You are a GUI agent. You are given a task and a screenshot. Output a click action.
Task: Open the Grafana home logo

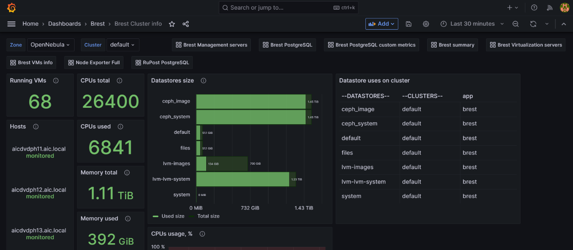tap(12, 8)
